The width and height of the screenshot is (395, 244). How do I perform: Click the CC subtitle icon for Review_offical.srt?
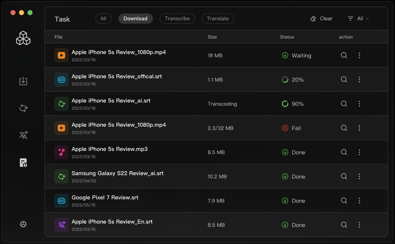click(61, 80)
